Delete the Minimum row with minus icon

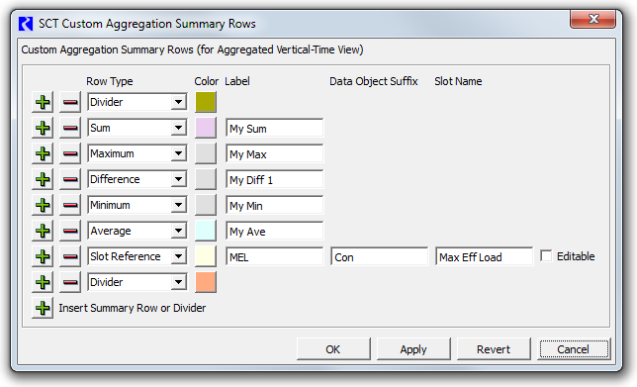pos(70,205)
